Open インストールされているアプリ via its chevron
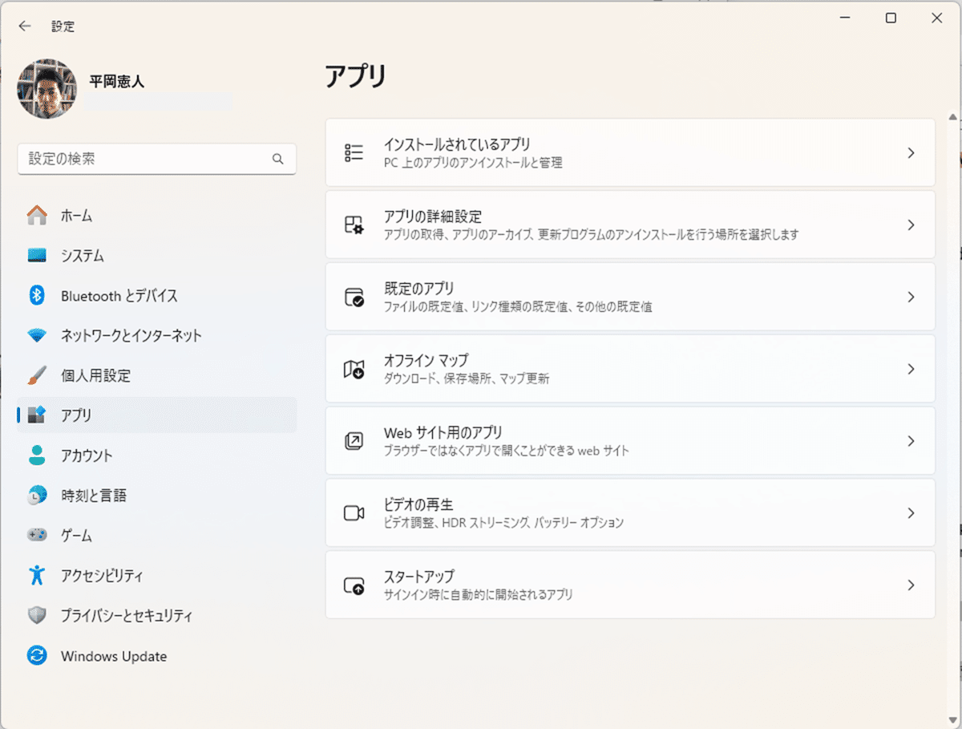 coord(911,152)
